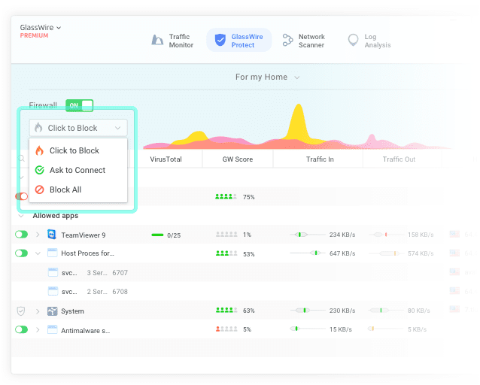Click the PREMIUM label under GlassWire
This screenshot has height=385, width=480.
pyautogui.click(x=34, y=35)
